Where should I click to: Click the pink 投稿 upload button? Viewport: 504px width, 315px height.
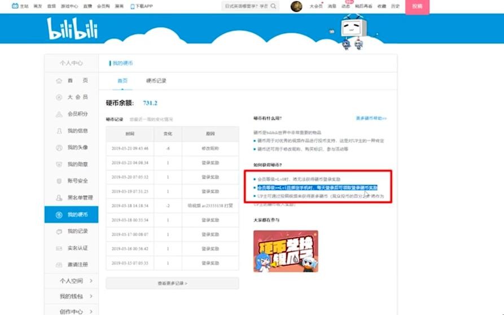pos(417,6)
